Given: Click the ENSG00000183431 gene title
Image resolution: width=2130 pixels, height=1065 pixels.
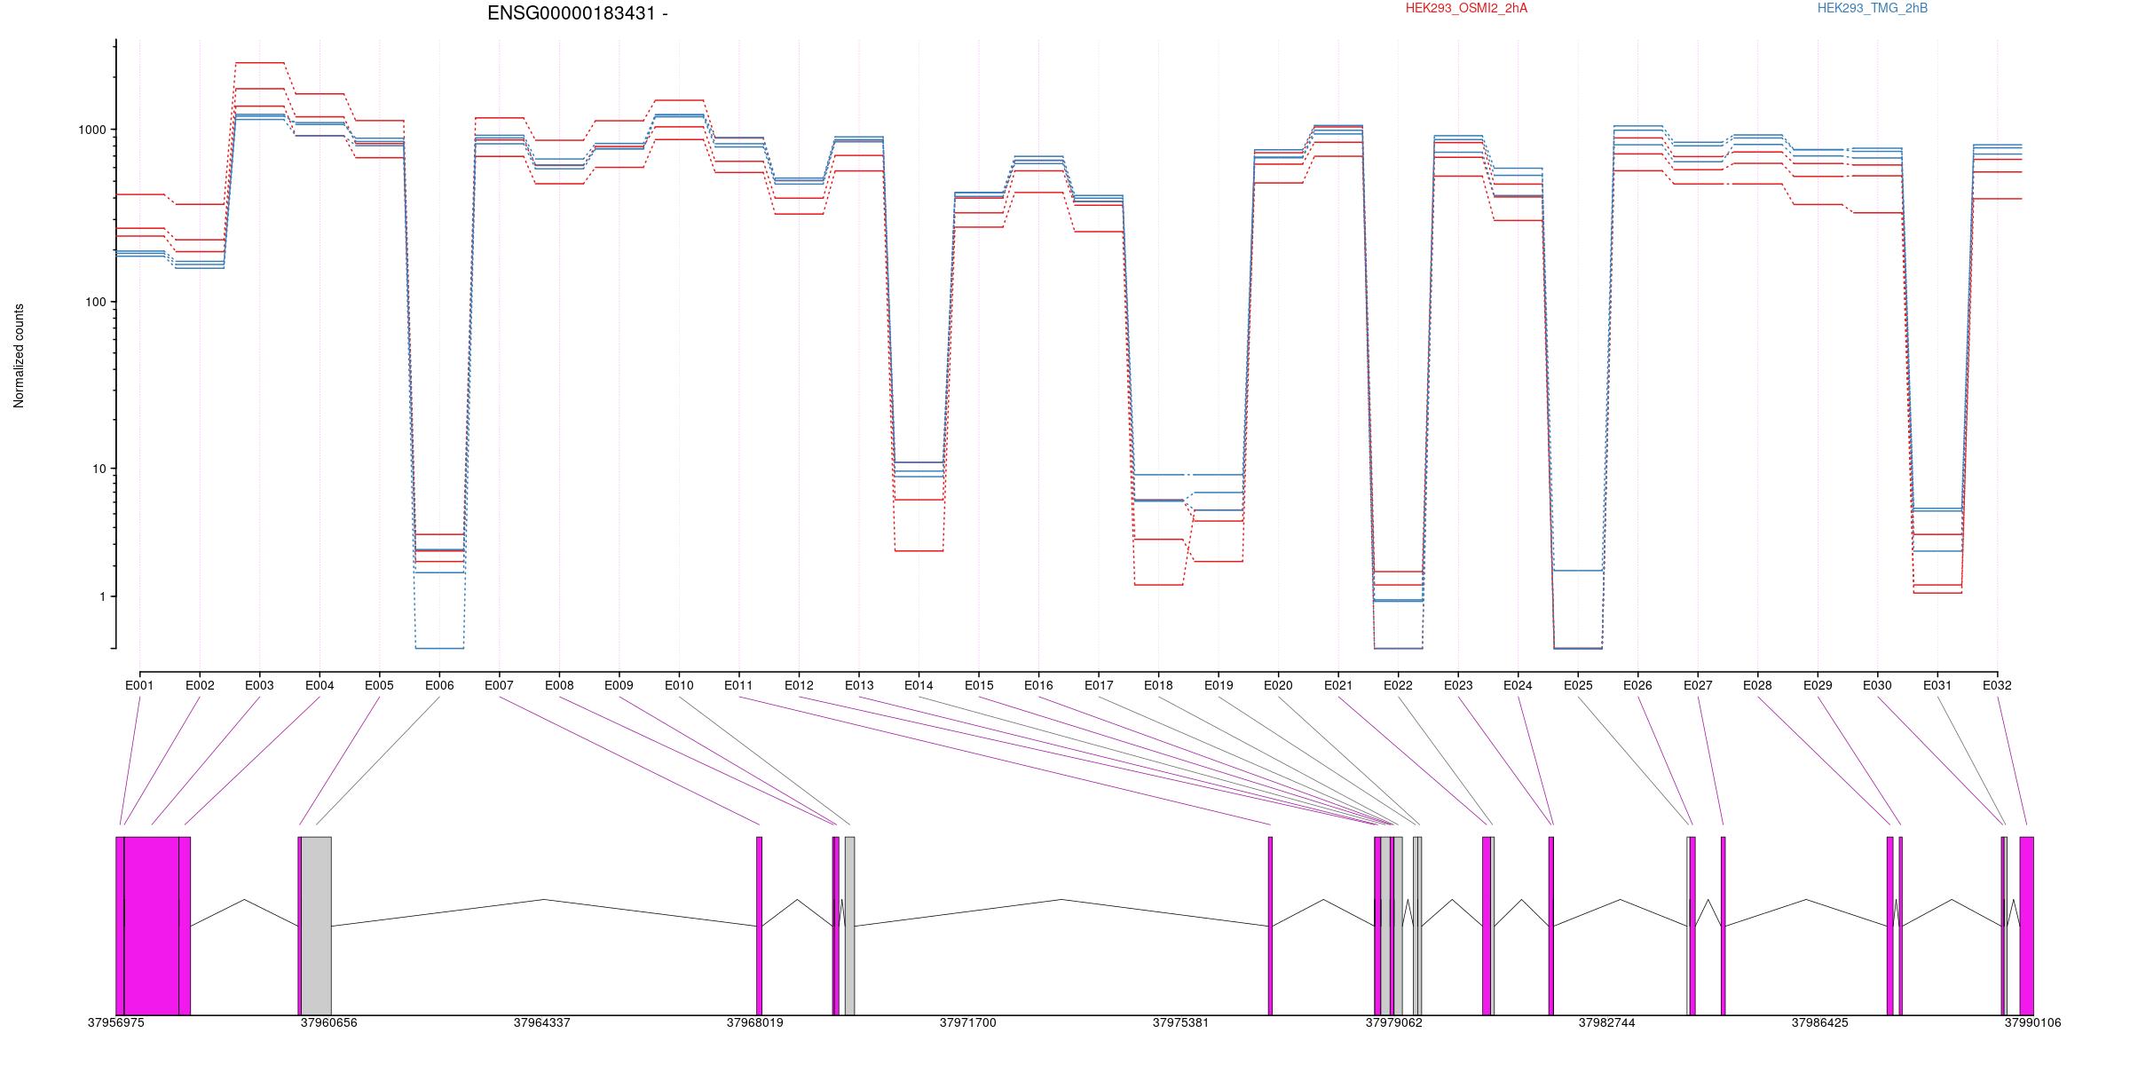Looking at the screenshot, I should pyautogui.click(x=578, y=13).
